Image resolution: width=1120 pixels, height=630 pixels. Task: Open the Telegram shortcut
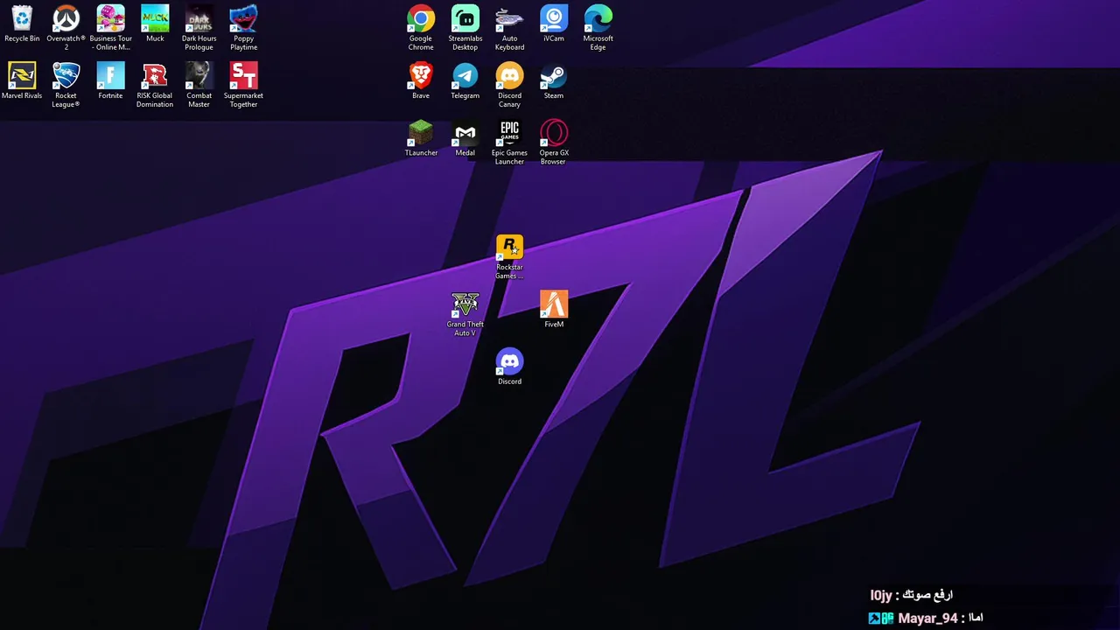[x=465, y=81]
